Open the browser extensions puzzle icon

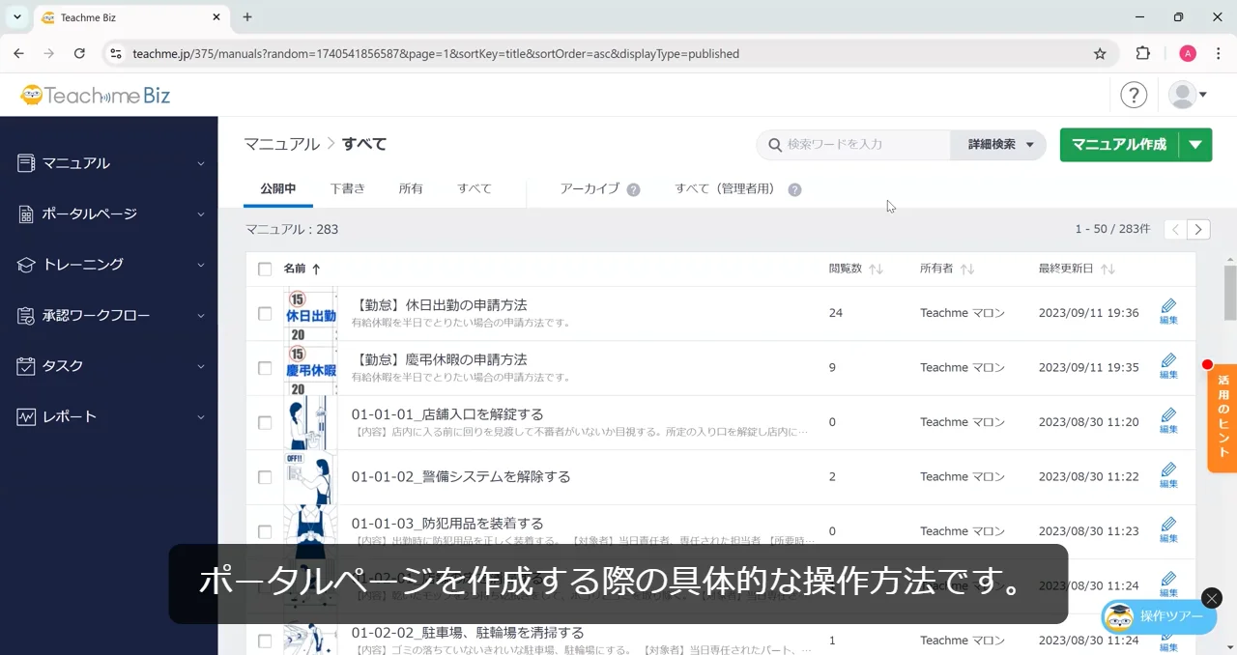coord(1143,54)
